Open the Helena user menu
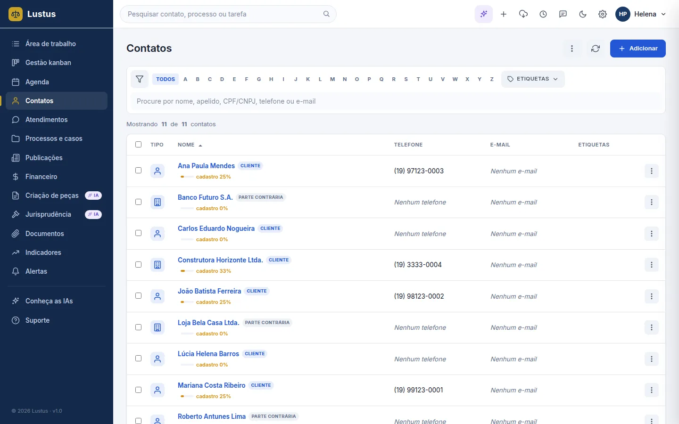 tap(641, 14)
